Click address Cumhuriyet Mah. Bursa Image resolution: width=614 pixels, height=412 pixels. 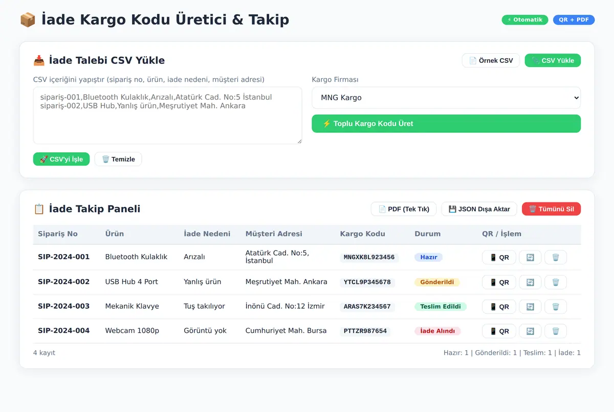point(286,331)
